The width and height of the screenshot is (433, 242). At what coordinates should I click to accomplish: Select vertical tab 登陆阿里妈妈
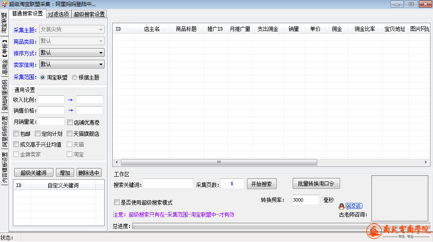coord(4,95)
